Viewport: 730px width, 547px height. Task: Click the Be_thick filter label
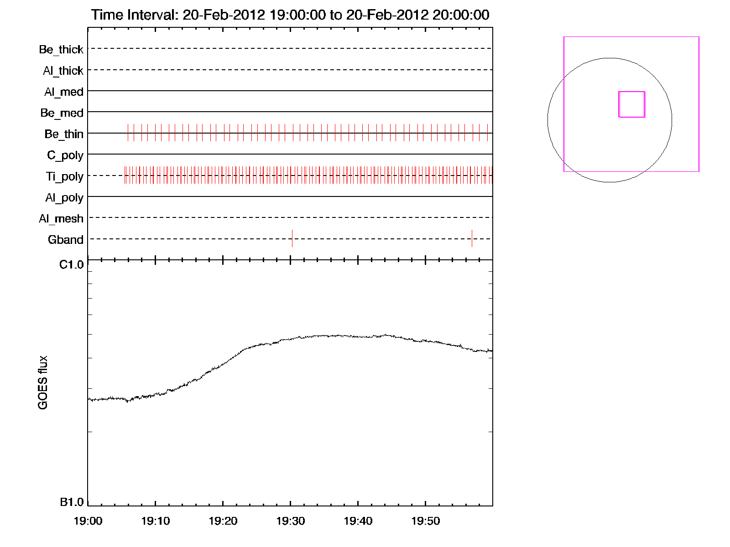[x=61, y=49]
